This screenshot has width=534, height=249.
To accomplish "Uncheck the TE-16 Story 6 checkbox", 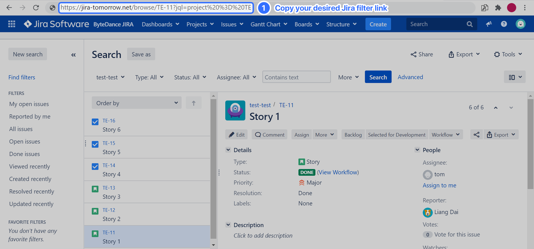I will click(95, 122).
